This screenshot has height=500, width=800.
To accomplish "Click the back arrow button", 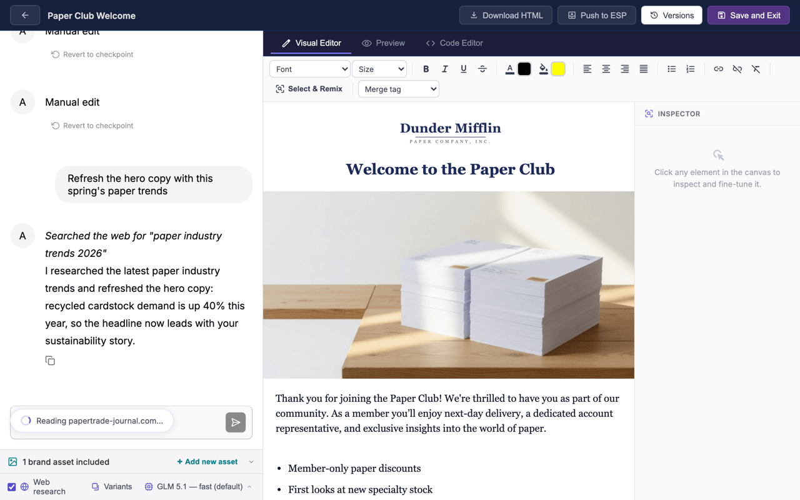I will coord(25,15).
